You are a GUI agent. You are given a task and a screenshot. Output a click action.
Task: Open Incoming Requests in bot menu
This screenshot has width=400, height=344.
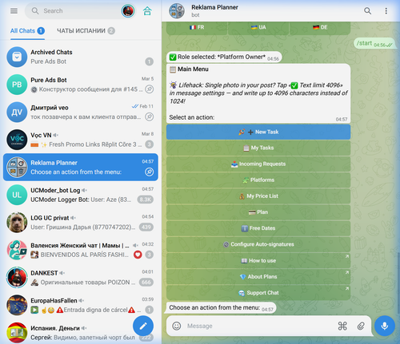pos(258,164)
